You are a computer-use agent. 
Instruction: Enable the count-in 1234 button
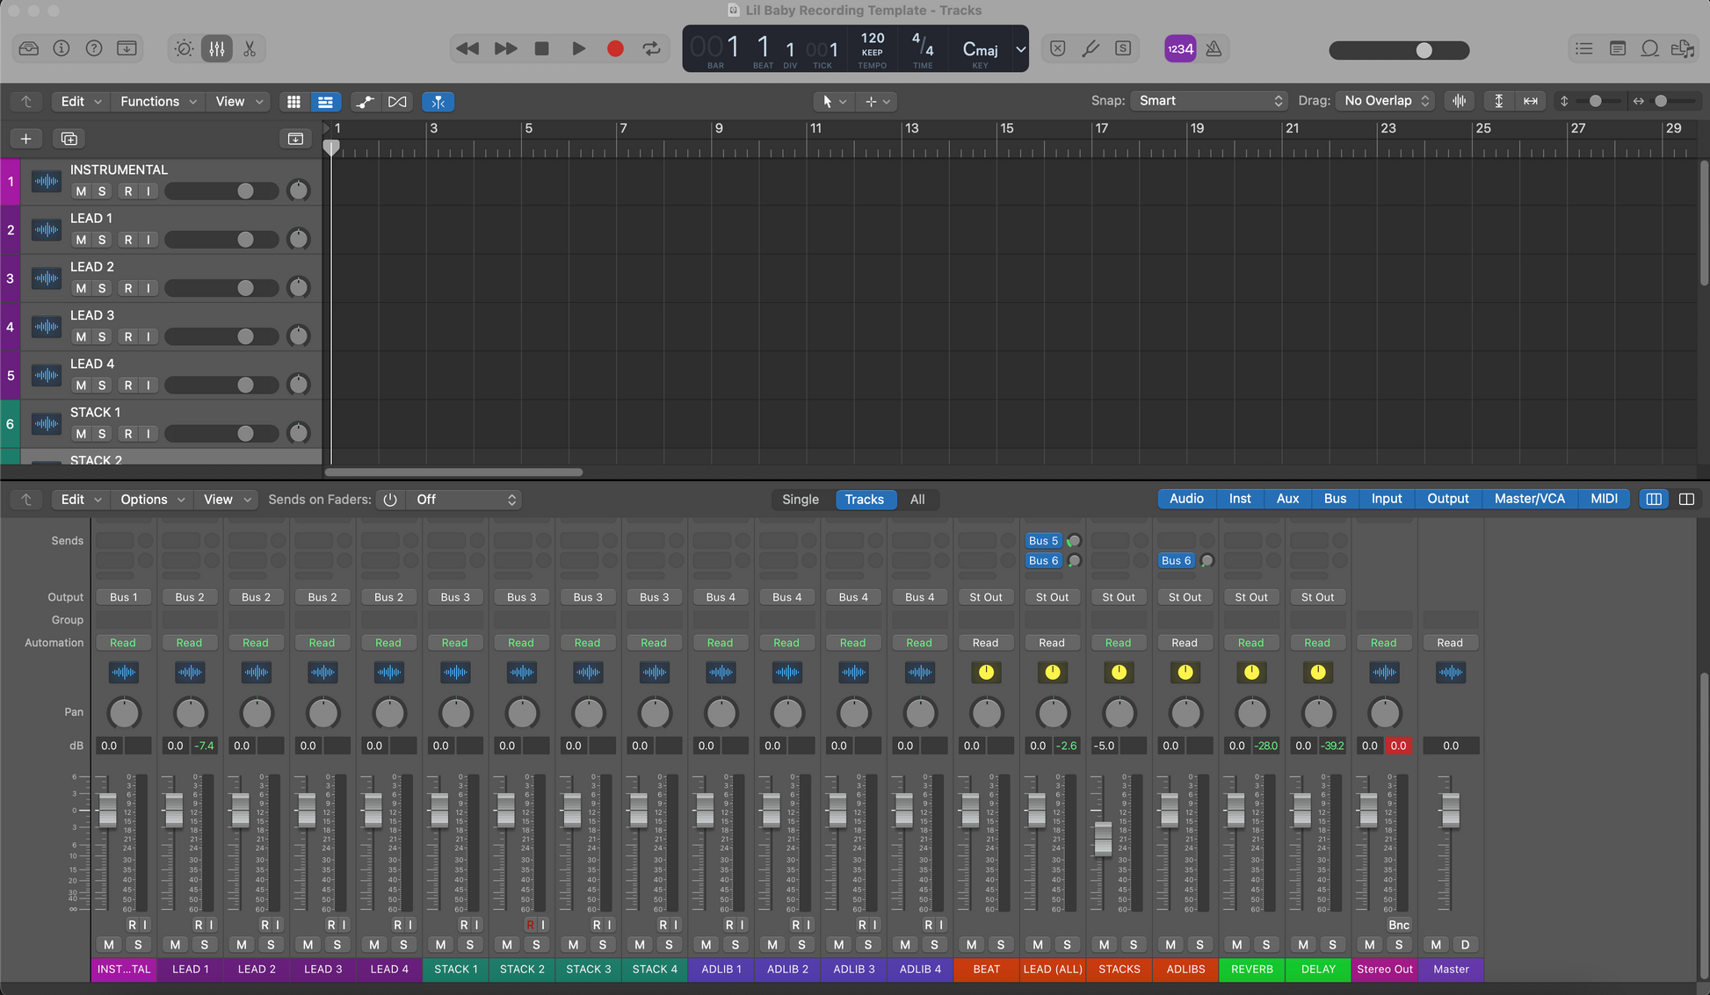(x=1180, y=49)
